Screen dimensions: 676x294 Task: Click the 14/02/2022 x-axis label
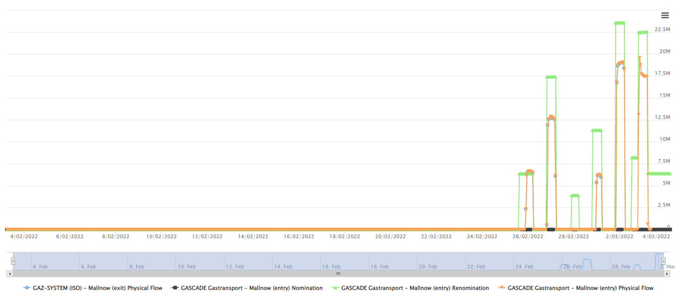coord(253,236)
